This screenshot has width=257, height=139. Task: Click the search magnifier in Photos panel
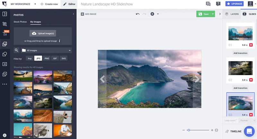[16, 50]
